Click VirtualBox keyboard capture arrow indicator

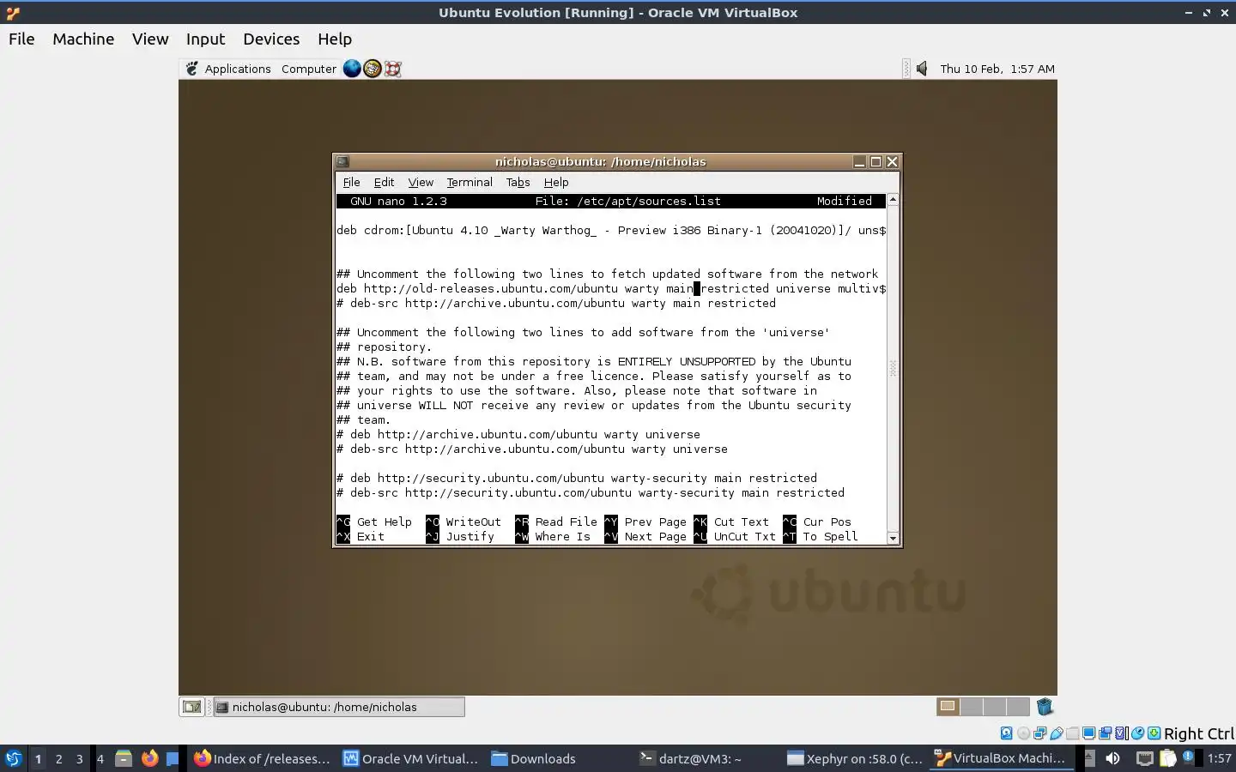pyautogui.click(x=1154, y=733)
